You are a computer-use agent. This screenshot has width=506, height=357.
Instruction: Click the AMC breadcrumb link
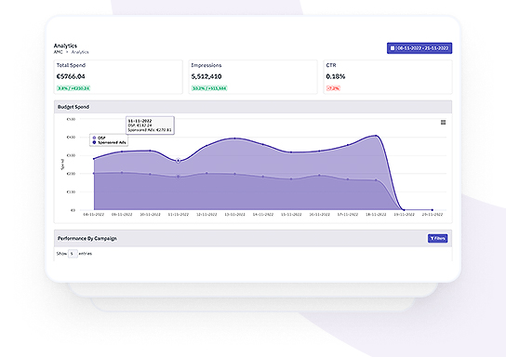tap(58, 52)
